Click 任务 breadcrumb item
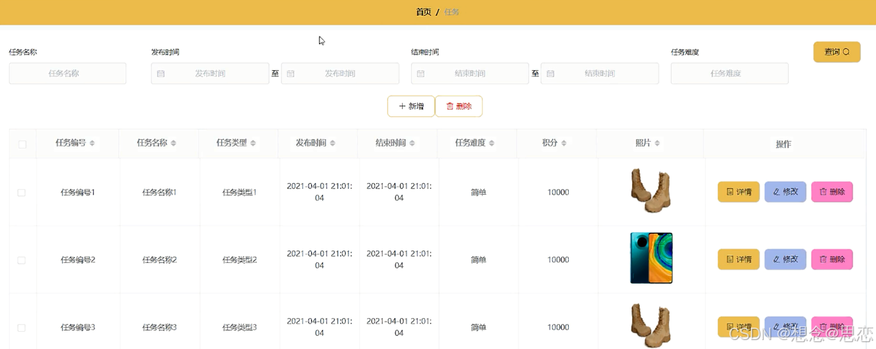Image resolution: width=876 pixels, height=349 pixels. (452, 12)
